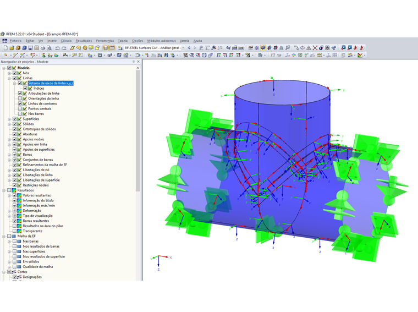Expand the Superfícies tree node
Screen dimensions: 418x312
click(x=9, y=119)
